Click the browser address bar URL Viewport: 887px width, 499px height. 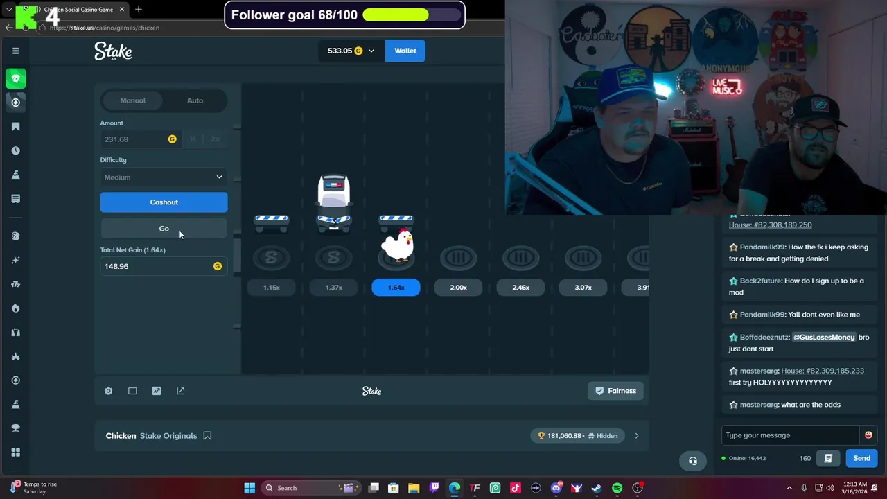pos(105,28)
